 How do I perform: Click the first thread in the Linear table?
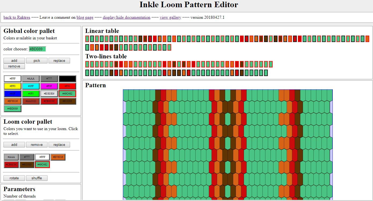click(x=87, y=38)
